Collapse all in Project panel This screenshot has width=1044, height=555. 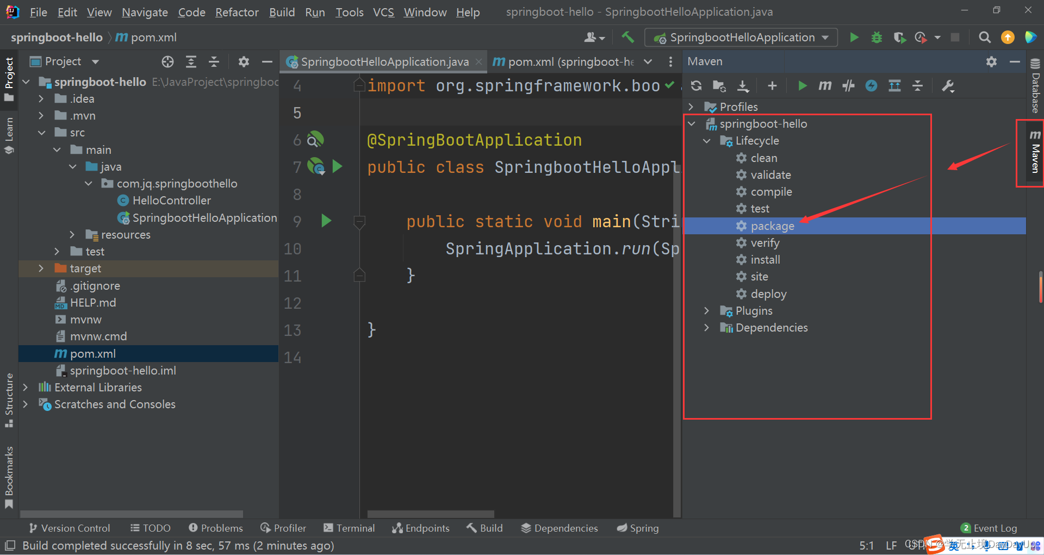pos(214,61)
